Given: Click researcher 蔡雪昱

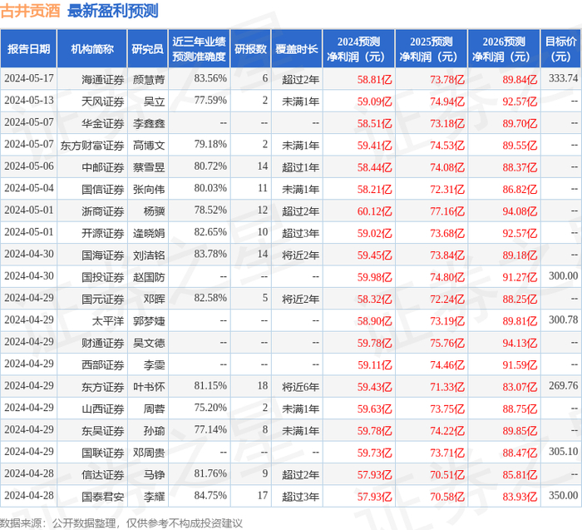Looking at the screenshot, I should (149, 167).
